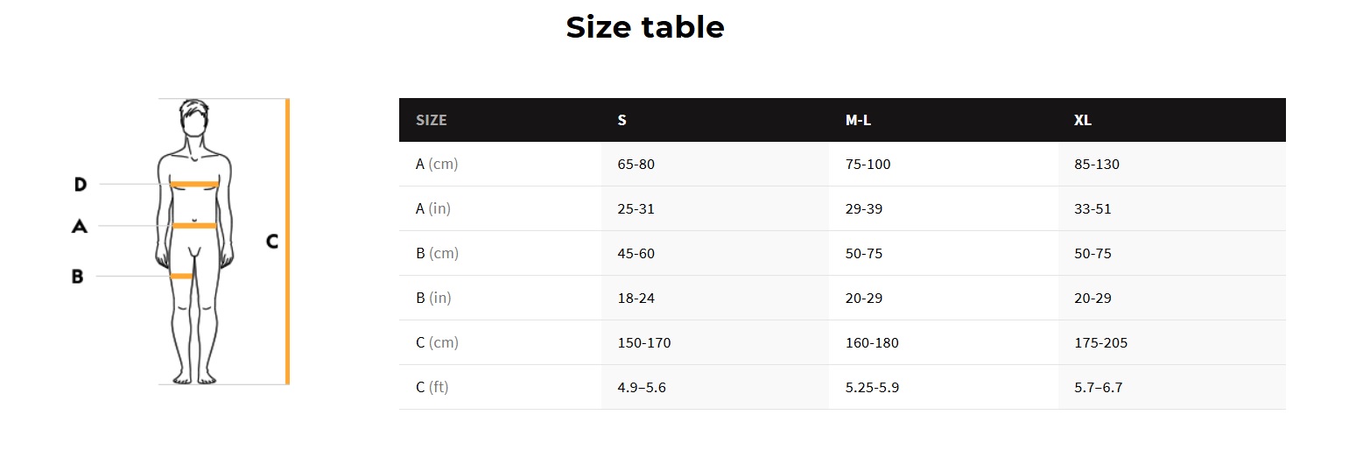This screenshot has height=471, width=1363.
Task: Click the 85-130 cell in XL column
Action: coord(1097,164)
